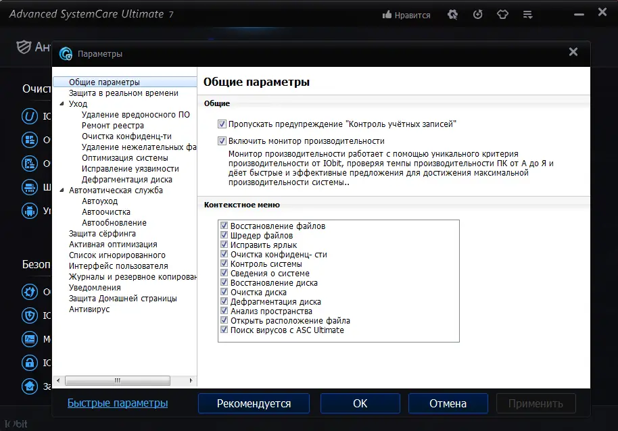Screen dimensions: 618x431
Task: Open the main menu list icon in title bar
Action: click(x=528, y=15)
